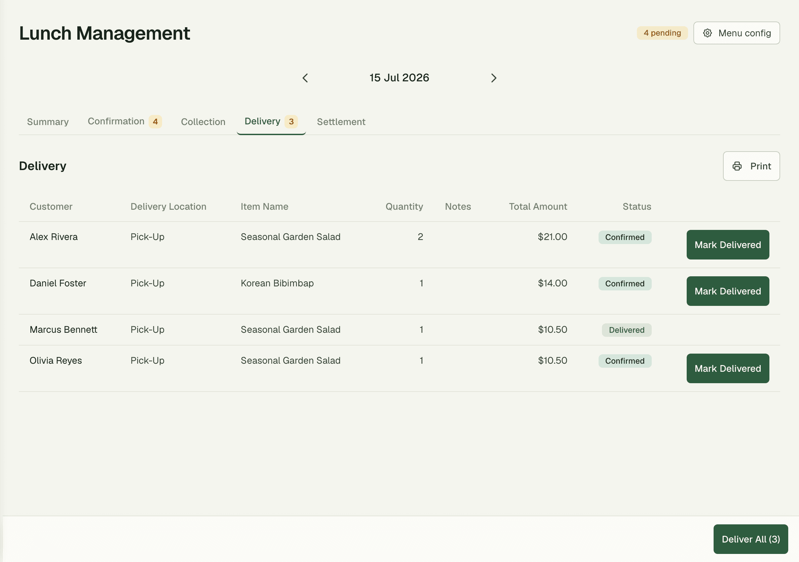
Task: Mark Olivia Reyes's order delivered
Action: [728, 368]
